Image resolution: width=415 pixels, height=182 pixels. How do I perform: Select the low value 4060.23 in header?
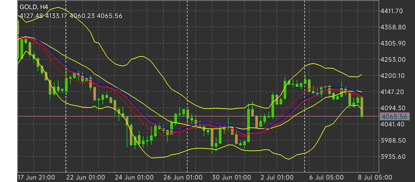(82, 16)
